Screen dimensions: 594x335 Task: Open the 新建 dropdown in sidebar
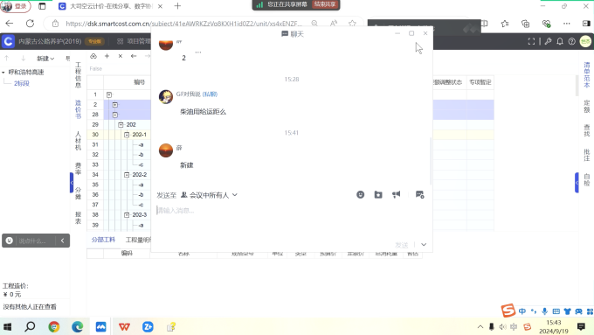pyautogui.click(x=45, y=59)
